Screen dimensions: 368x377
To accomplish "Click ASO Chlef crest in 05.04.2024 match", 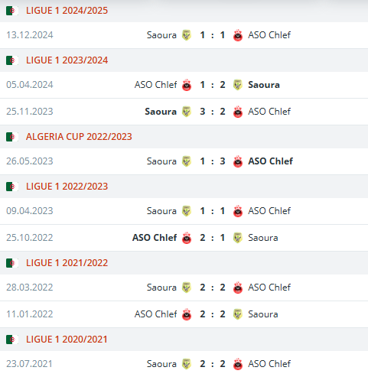I will click(x=187, y=85).
